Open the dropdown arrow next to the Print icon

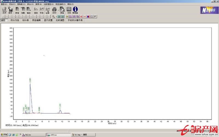pos(58,10)
